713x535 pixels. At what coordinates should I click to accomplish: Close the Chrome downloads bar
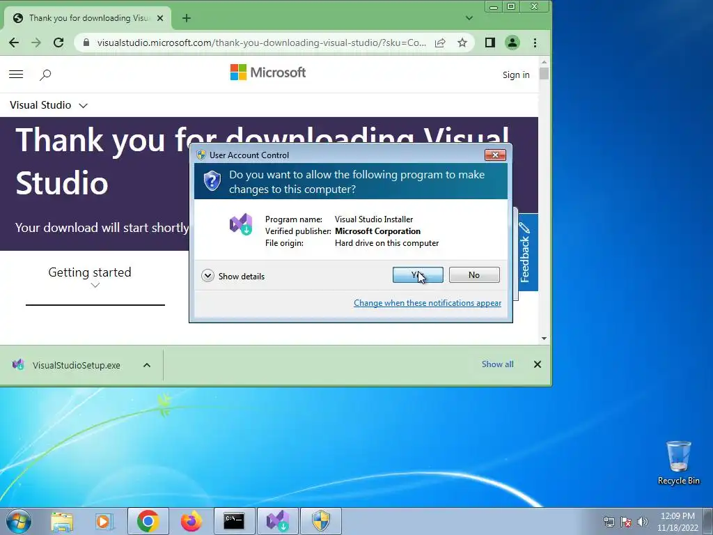[538, 364]
